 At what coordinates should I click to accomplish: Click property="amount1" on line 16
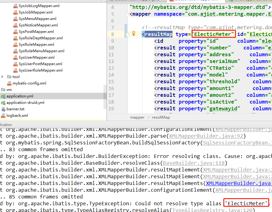coord(206,88)
